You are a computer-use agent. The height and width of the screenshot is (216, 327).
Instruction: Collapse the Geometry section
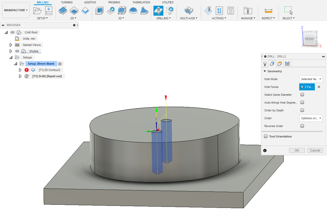(x=265, y=71)
